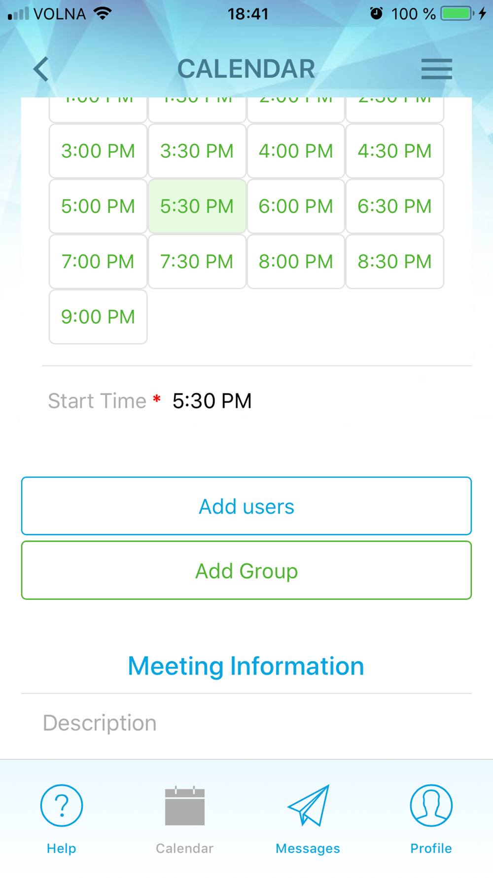Tap the Help question mark icon
This screenshot has height=878, width=493.
[62, 805]
